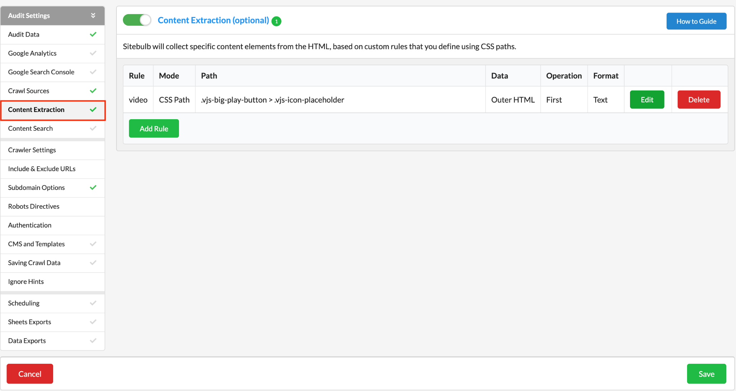Open the How to Guide

pos(696,21)
